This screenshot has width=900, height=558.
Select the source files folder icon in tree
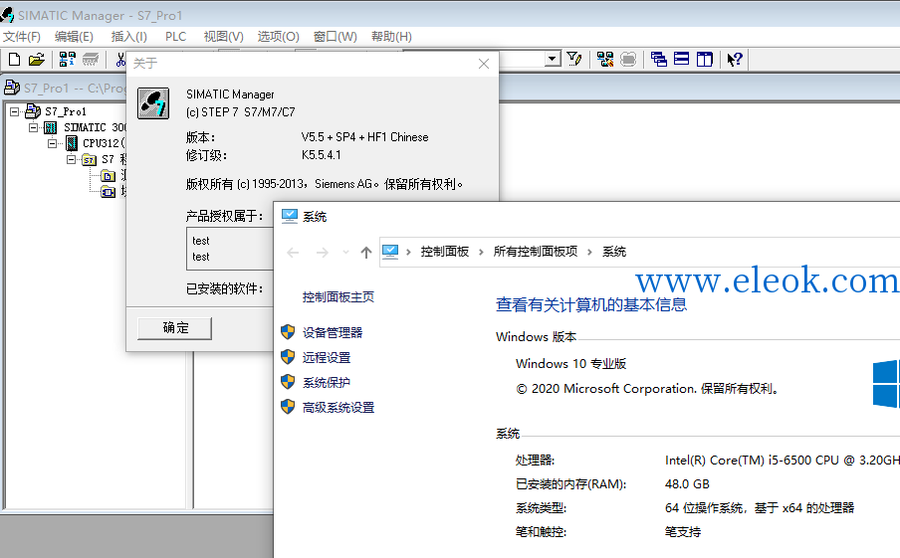(108, 175)
